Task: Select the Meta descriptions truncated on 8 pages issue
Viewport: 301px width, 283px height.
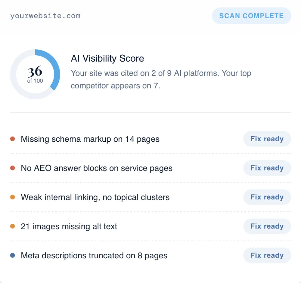Action: pyautogui.click(x=150, y=255)
